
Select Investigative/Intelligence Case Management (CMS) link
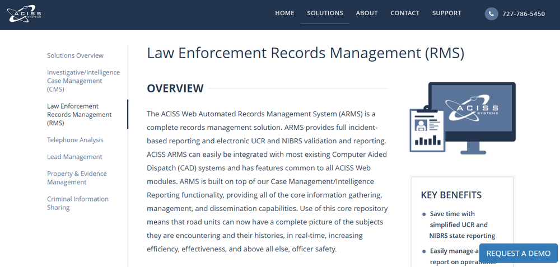[x=83, y=81]
